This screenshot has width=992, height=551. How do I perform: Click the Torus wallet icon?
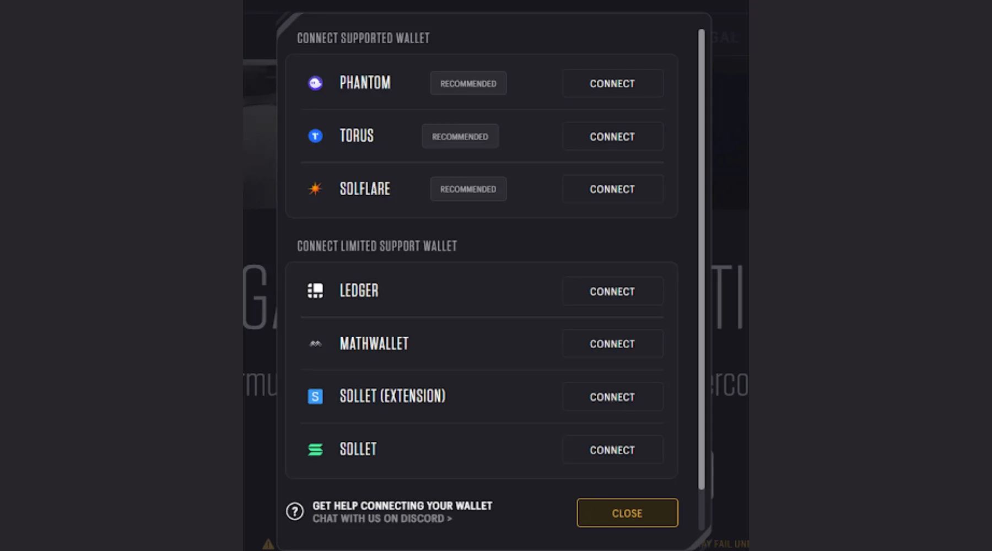point(315,136)
